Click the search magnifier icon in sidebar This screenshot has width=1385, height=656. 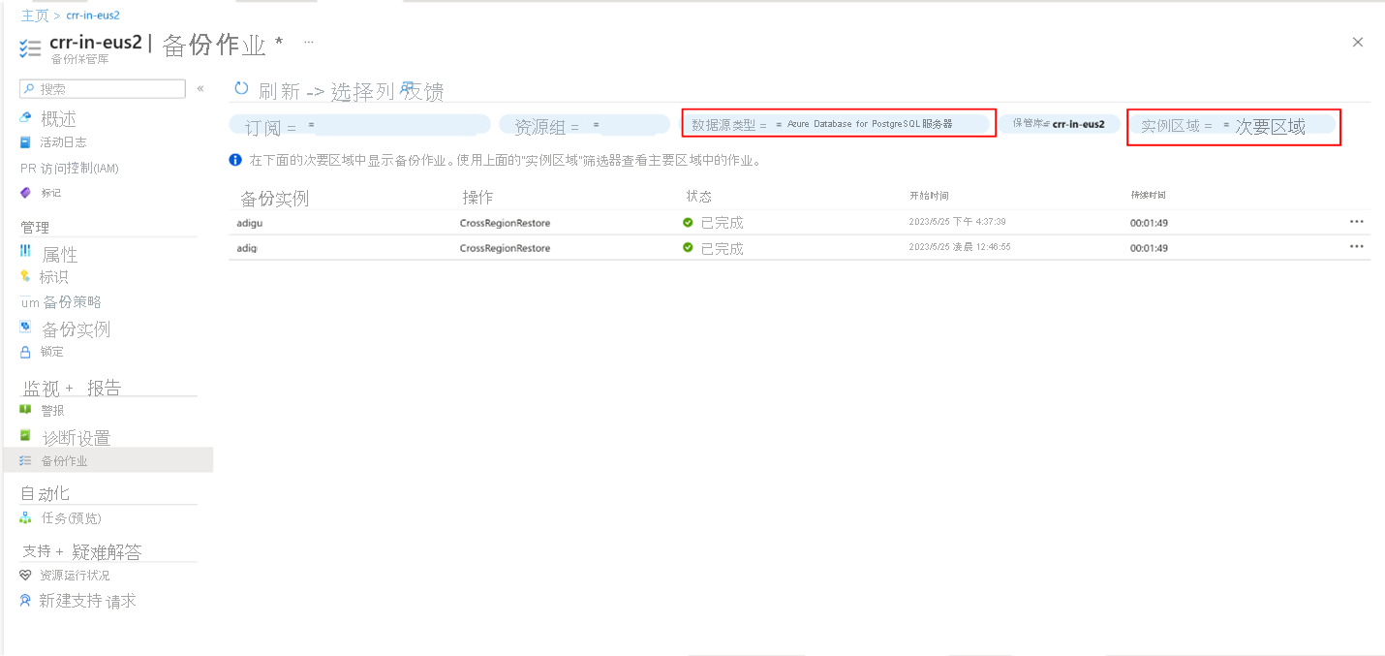30,88
